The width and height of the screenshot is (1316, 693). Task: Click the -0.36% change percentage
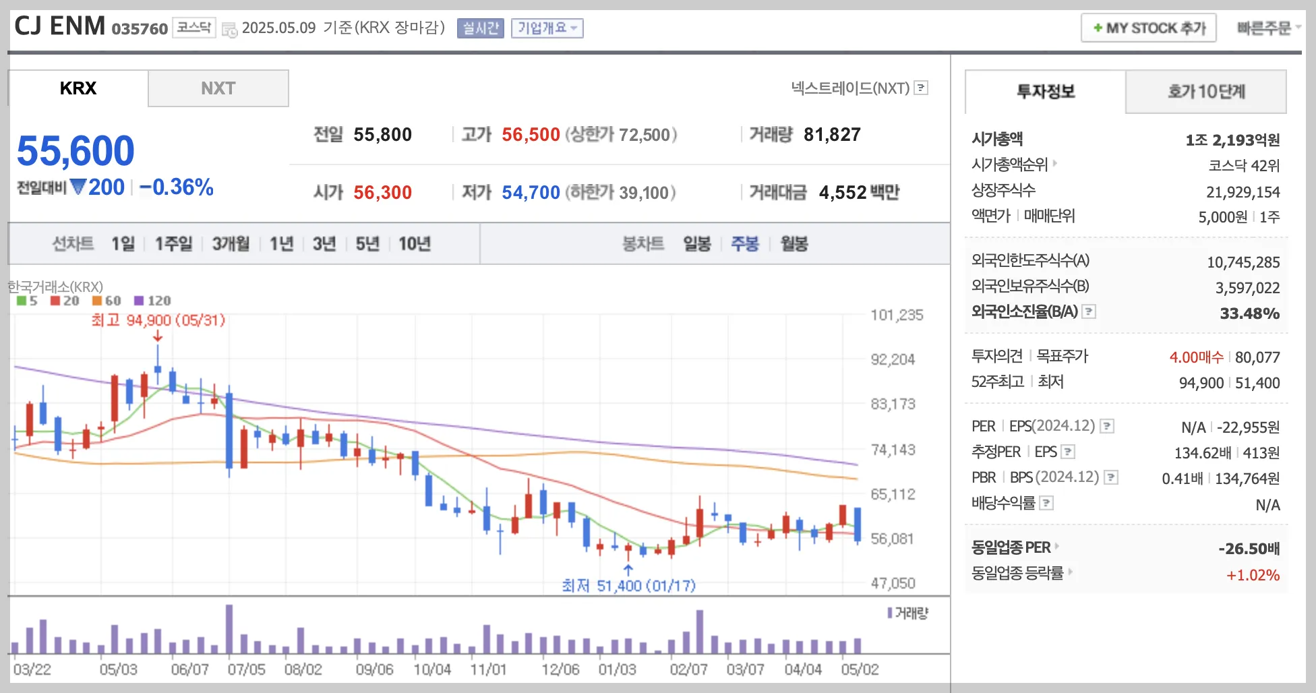click(x=177, y=187)
